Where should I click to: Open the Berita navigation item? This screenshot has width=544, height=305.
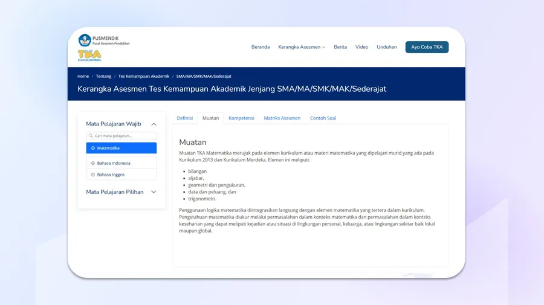pyautogui.click(x=340, y=47)
